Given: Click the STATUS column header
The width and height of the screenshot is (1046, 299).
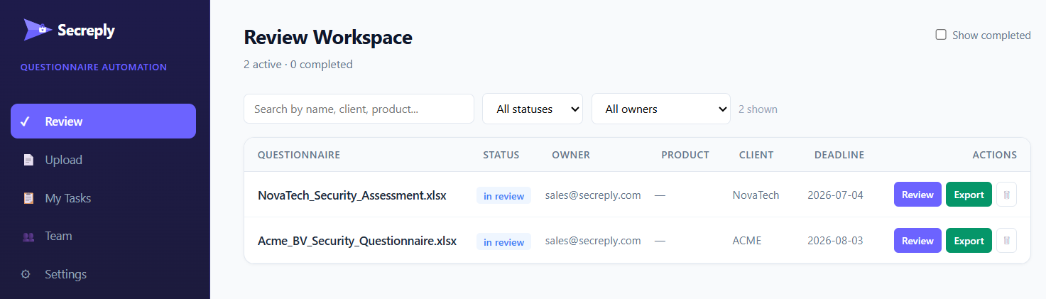Looking at the screenshot, I should pyautogui.click(x=501, y=155).
